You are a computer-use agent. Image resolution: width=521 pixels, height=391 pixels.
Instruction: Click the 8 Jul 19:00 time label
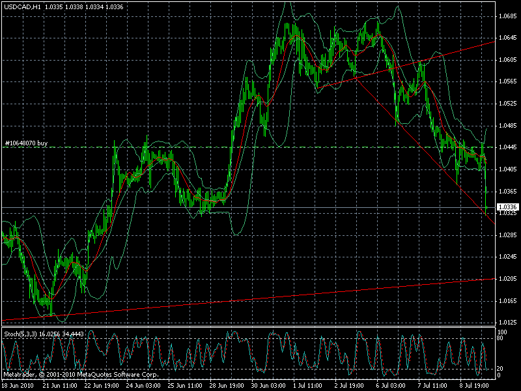point(474,386)
